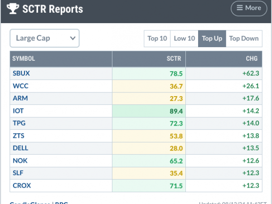This screenshot has width=272, height=204.
Task: Click SLF SCTR value 35.4
Action: [176, 173]
